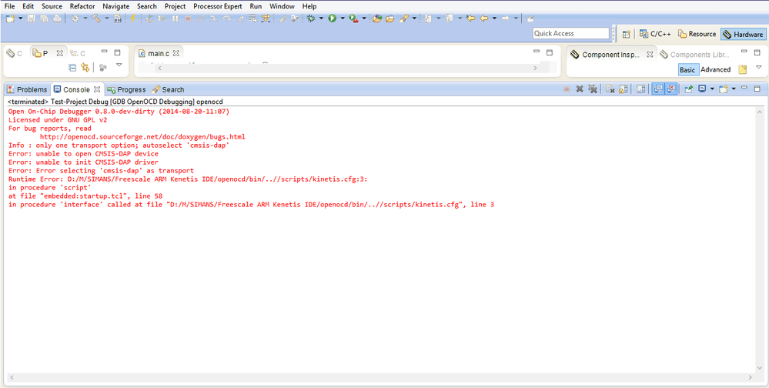
Task: Click the Open Console icon
Action: coord(724,89)
